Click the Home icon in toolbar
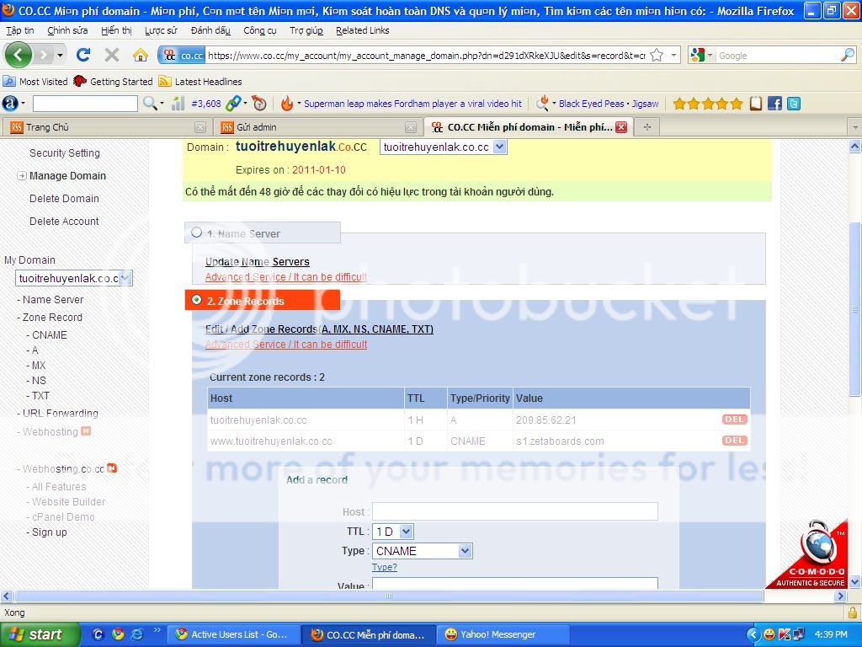 click(x=141, y=55)
